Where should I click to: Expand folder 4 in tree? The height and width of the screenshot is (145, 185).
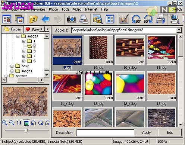click(24, 56)
